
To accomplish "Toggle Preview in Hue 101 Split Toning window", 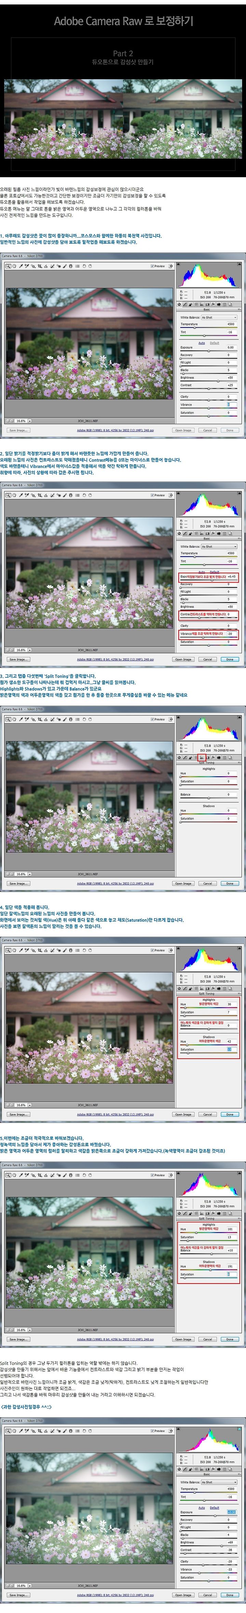I will (x=152, y=1175).
